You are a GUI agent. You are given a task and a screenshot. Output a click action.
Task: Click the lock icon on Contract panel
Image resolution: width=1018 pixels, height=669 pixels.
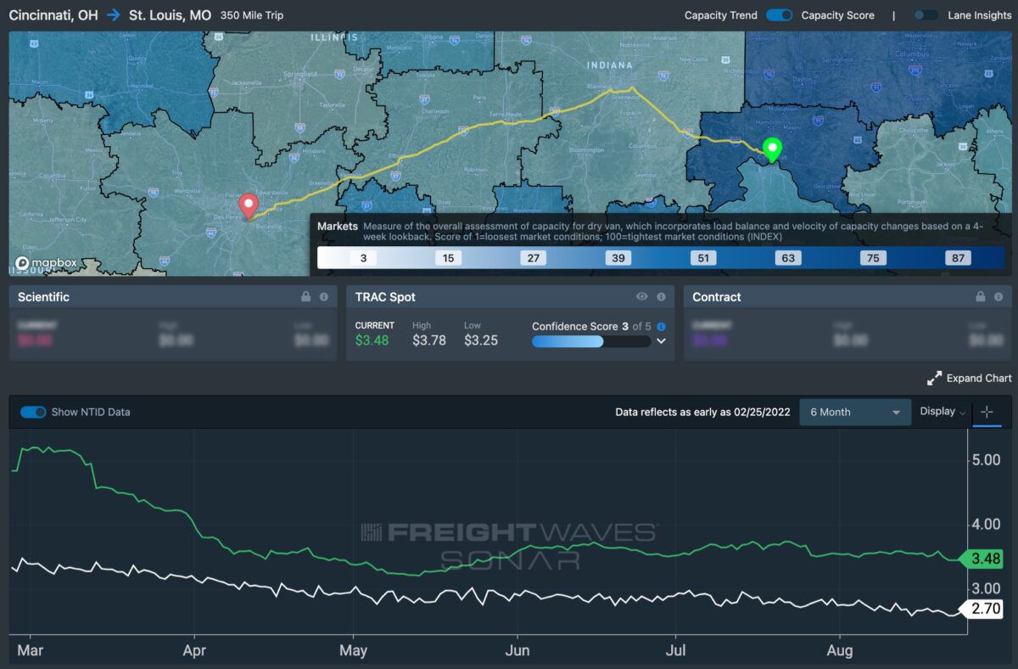pos(981,297)
